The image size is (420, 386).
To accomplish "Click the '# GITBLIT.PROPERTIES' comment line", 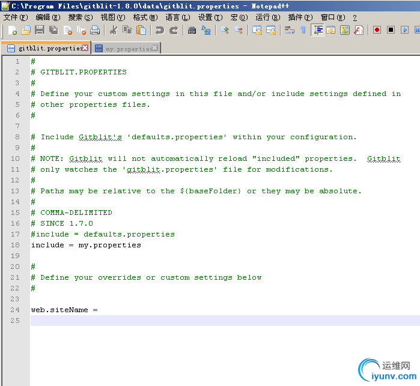I will pyautogui.click(x=79, y=72).
